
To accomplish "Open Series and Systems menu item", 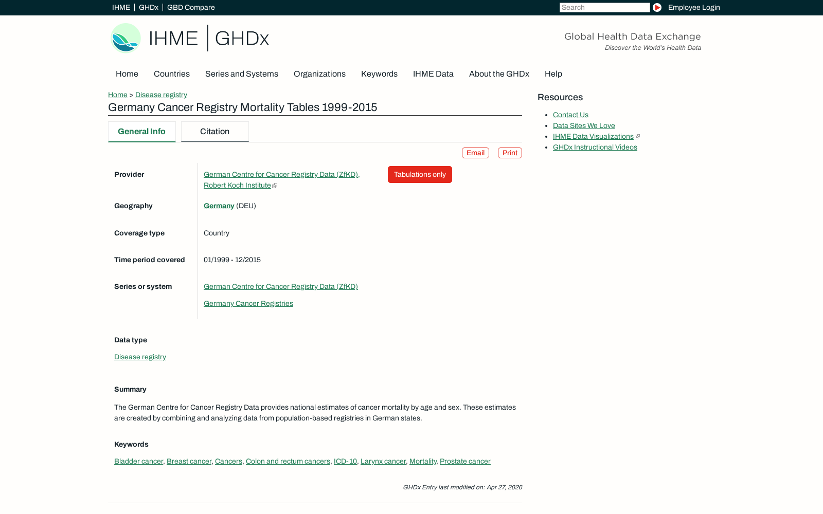I will tap(242, 74).
